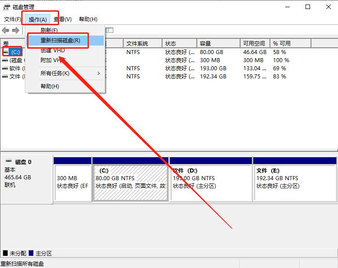Screen dimensions: 338x268
Task: Choose 创建 VHD menu entry
Action: click(65, 50)
